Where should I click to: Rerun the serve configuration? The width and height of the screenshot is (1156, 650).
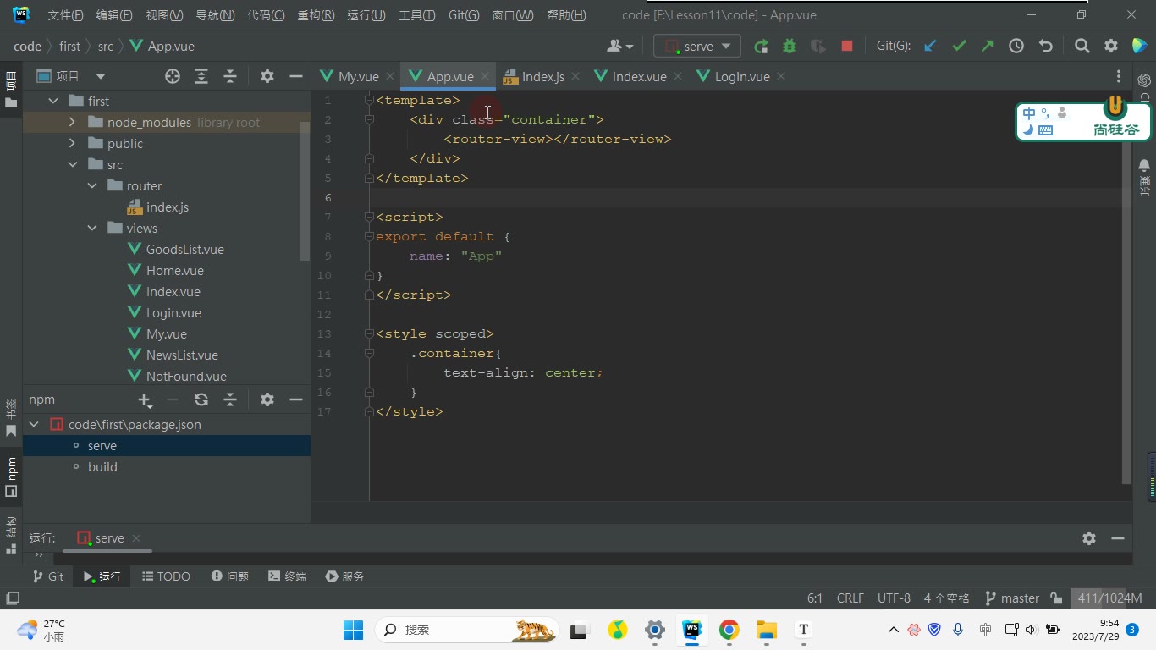point(761,46)
